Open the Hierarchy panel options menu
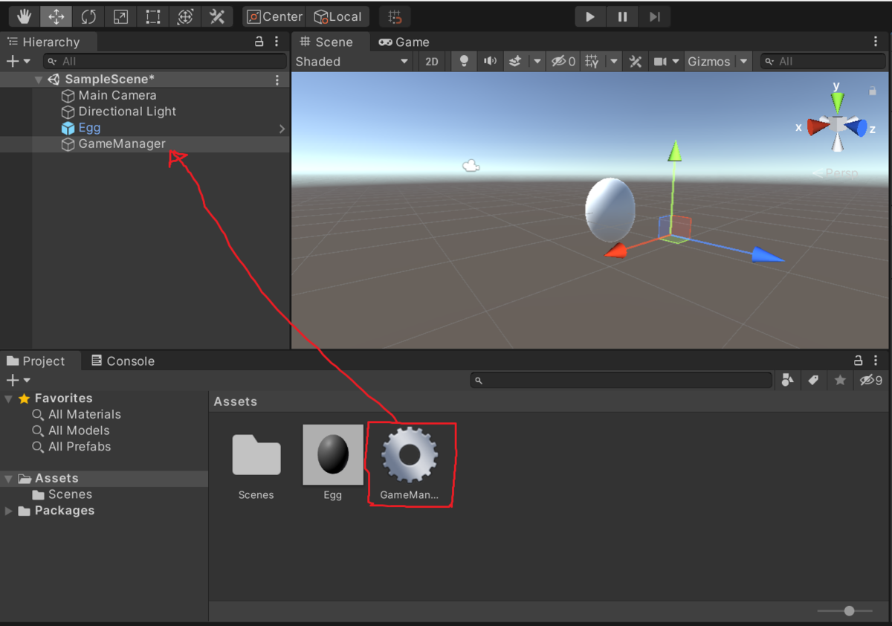Viewport: 892px width, 626px height. (x=277, y=42)
